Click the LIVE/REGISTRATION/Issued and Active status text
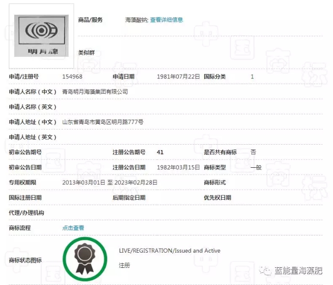 [169, 251]
